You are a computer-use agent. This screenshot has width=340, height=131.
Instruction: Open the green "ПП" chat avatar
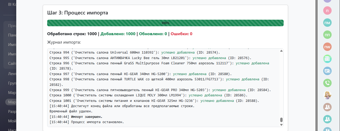click(327, 35)
